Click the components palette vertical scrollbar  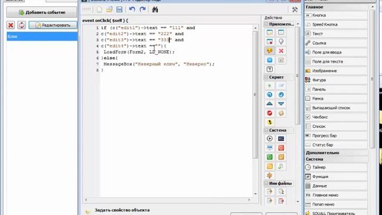(x=372, y=79)
